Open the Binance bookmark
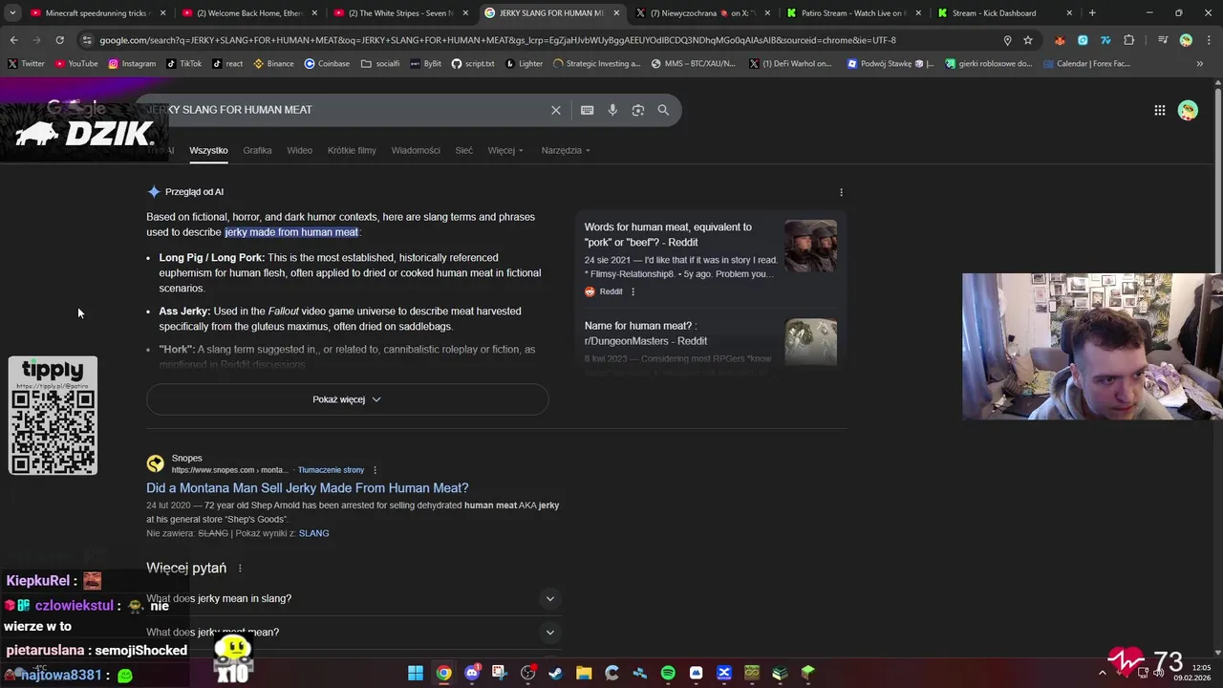The height and width of the screenshot is (688, 1223). [273, 64]
